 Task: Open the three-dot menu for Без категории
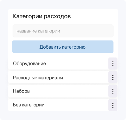point(113,105)
